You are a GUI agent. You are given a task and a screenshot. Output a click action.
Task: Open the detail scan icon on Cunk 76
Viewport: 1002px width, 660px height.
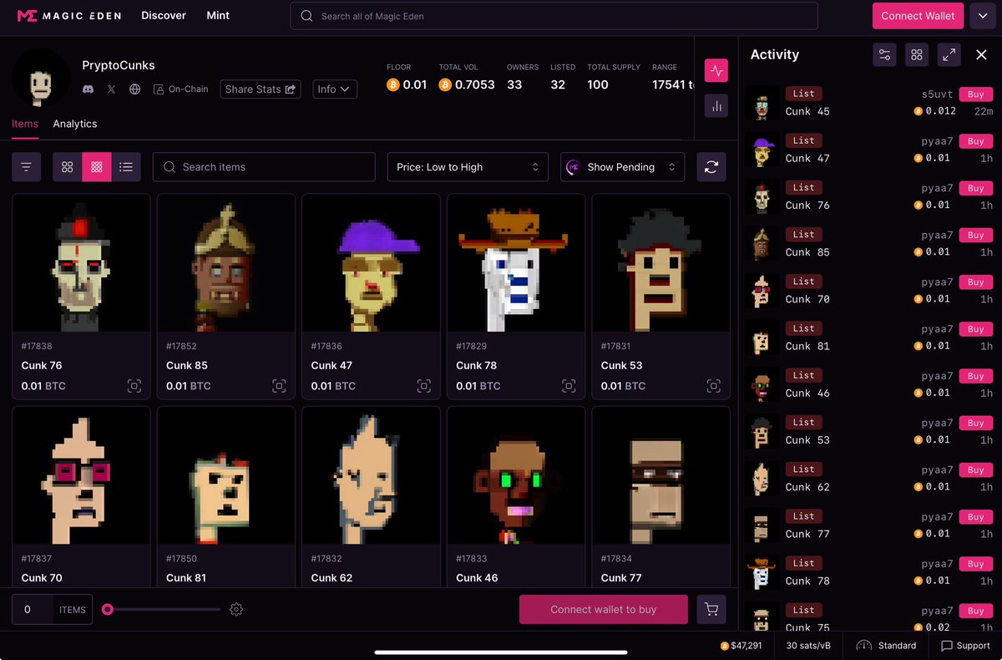134,386
